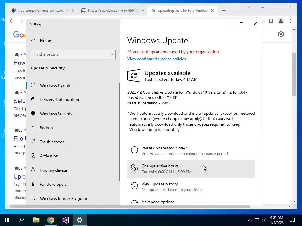
Task: Switch to pastebin.com raw tab
Action: click(113, 11)
